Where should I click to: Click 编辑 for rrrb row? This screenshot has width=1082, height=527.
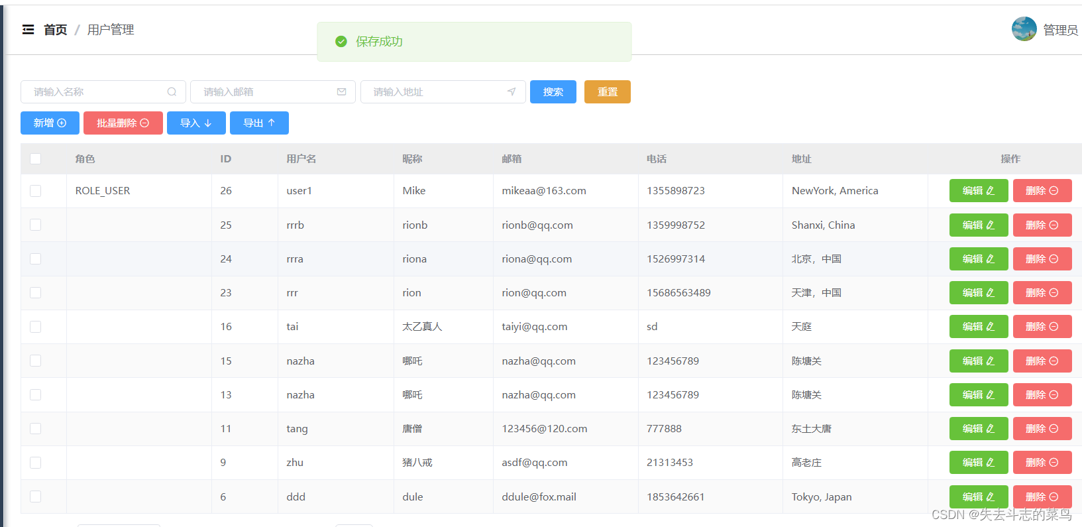point(979,225)
